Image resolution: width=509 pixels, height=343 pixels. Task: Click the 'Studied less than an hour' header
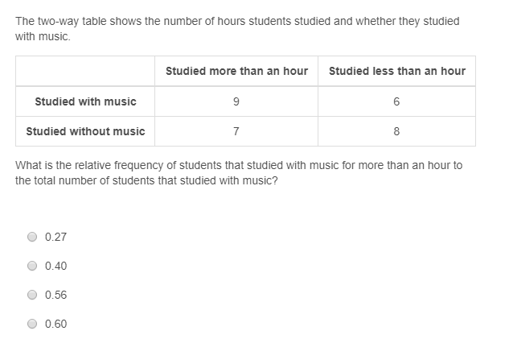396,71
